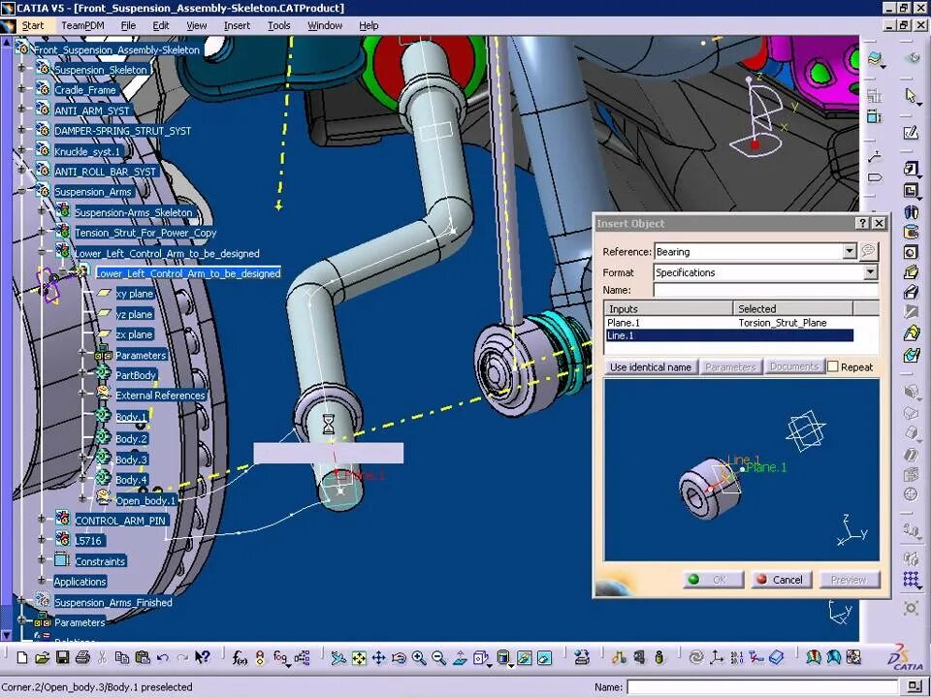Expand the Suspension_Arms_Finished tree node

[22, 602]
